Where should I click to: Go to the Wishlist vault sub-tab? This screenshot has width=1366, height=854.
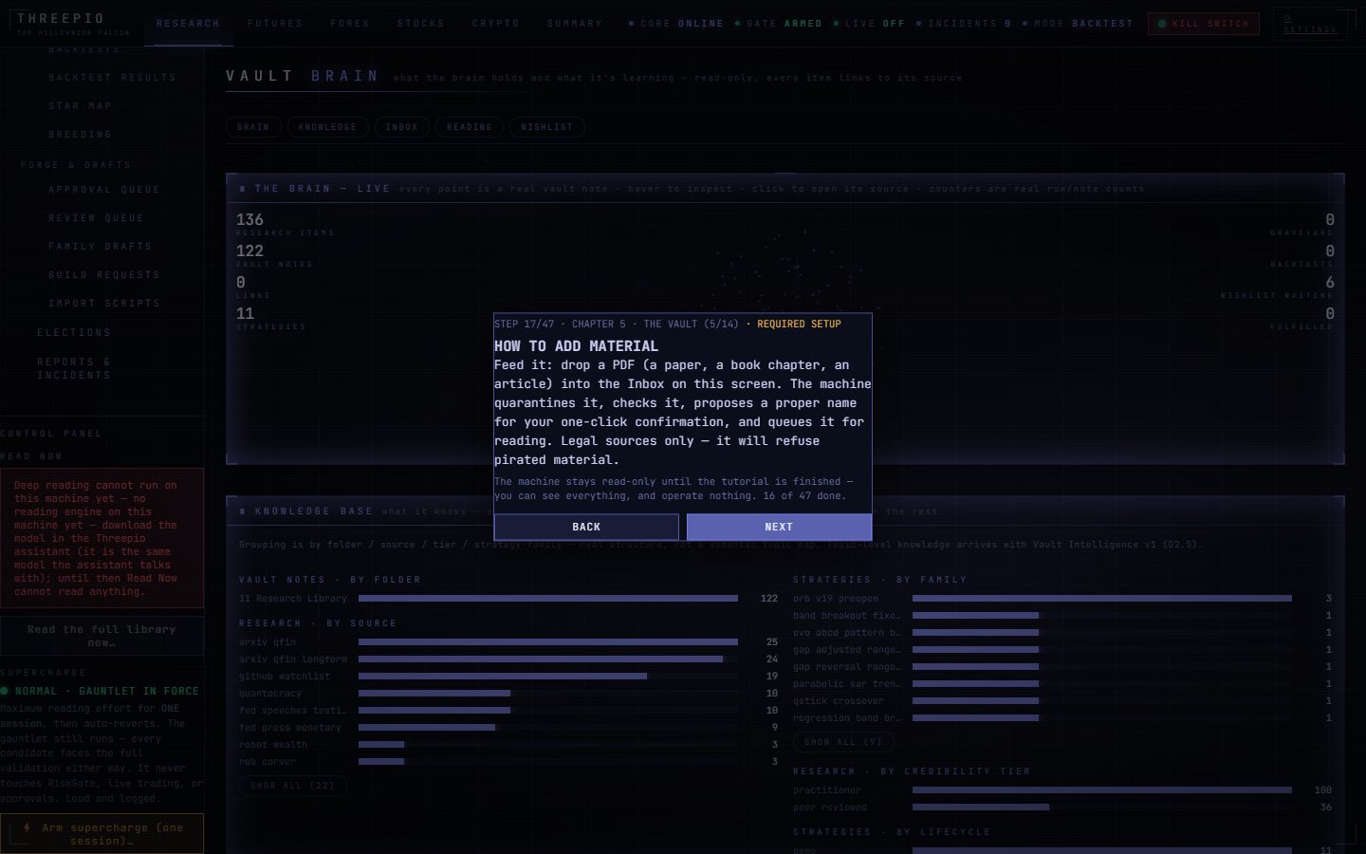click(547, 127)
